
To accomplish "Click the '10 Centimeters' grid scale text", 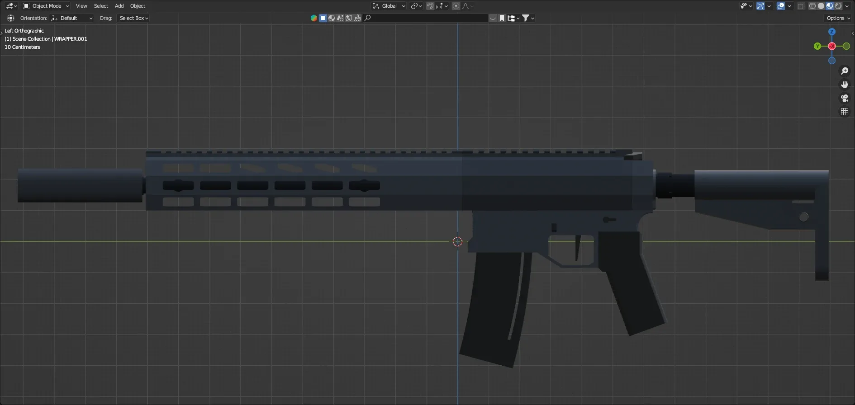I will (x=22, y=47).
